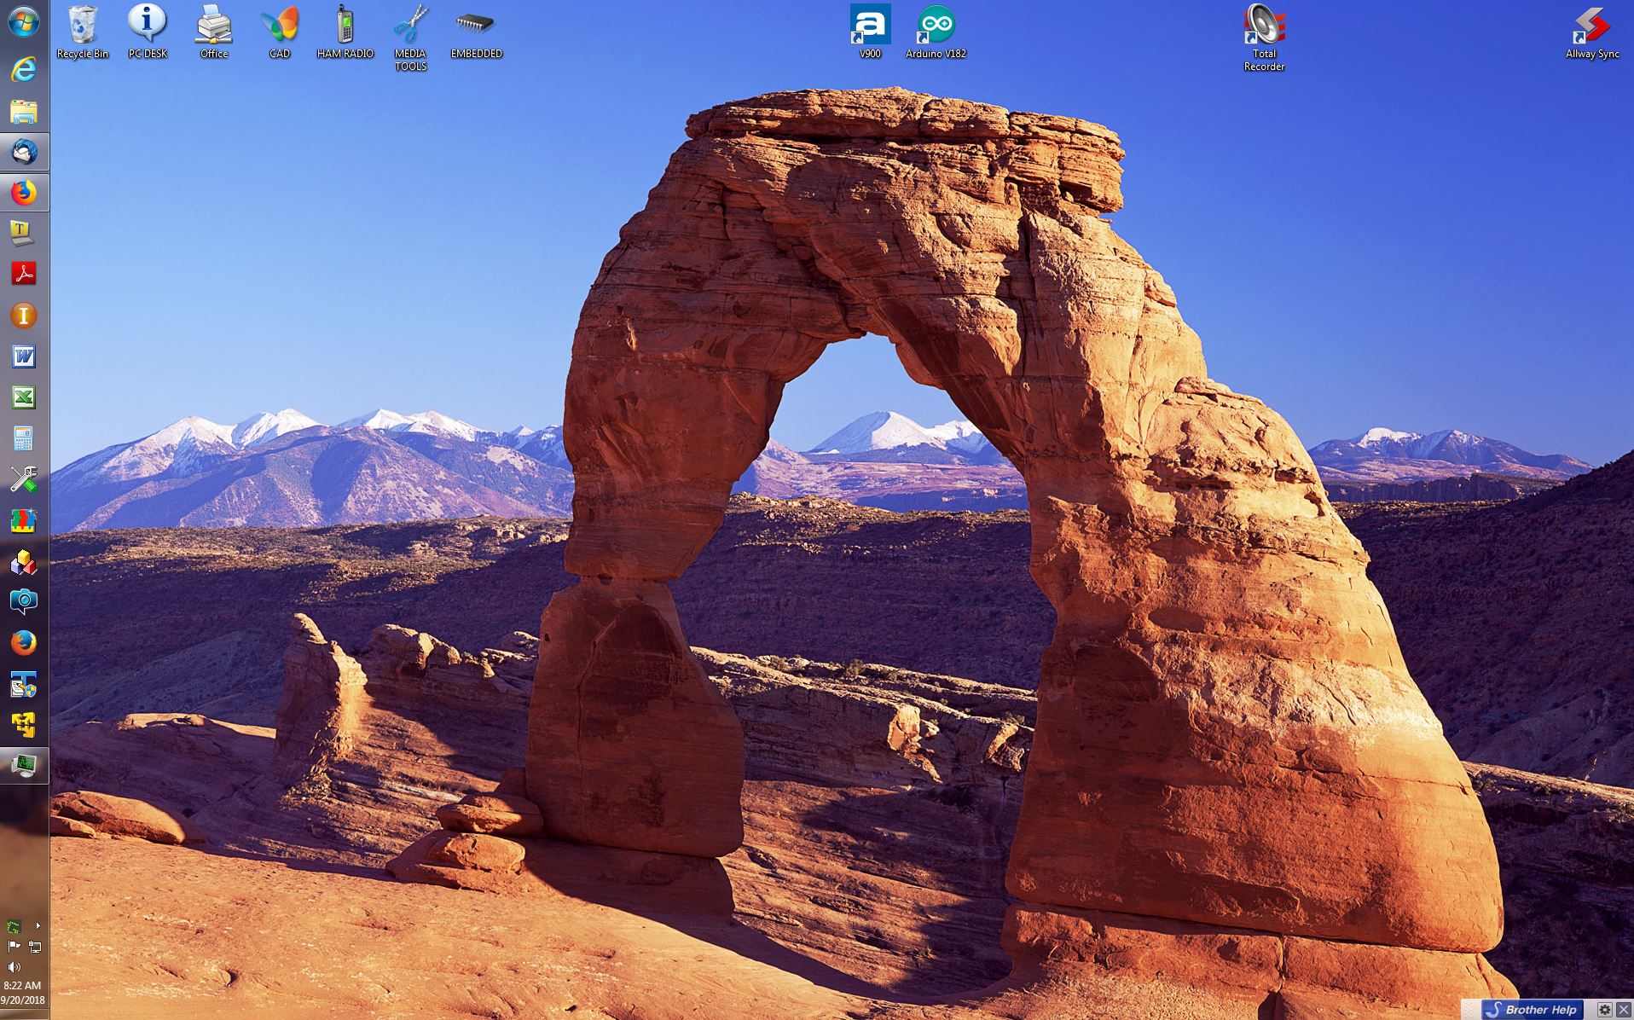
Task: Launch Microsoft Word from the taskbar
Action: click(23, 356)
